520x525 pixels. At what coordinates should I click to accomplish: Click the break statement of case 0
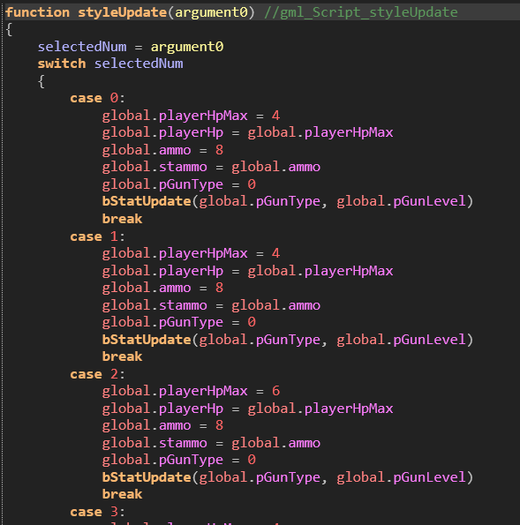pyautogui.click(x=123, y=219)
